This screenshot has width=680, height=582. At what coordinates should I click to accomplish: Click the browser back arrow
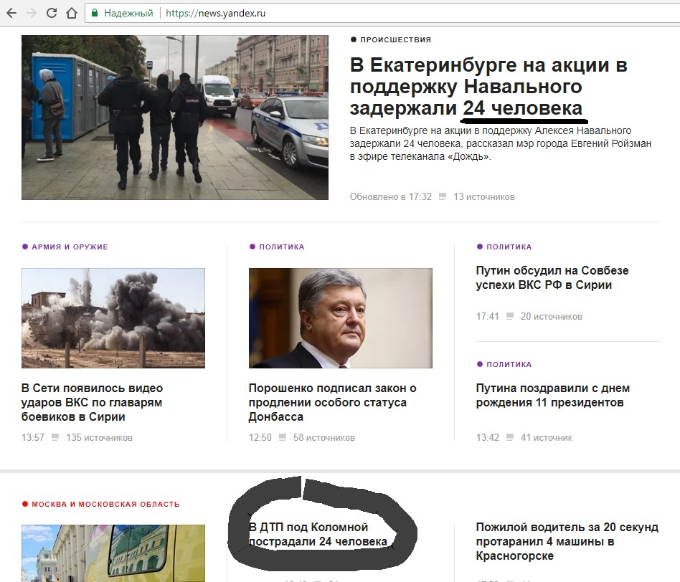pos(11,13)
